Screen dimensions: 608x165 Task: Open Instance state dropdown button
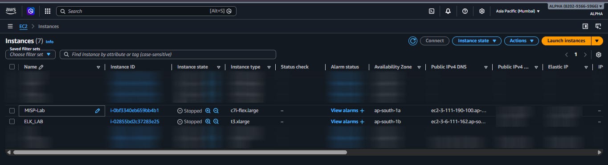pos(477,41)
